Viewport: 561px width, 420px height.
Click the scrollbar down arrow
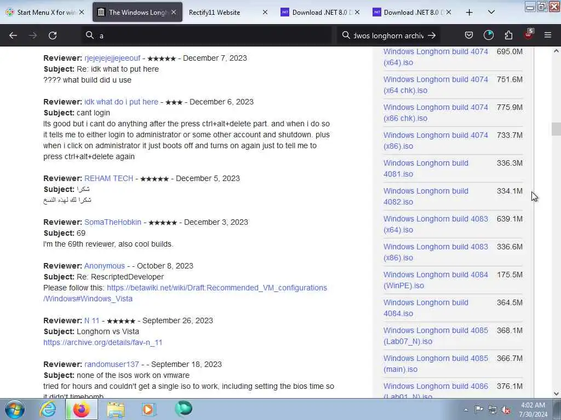[x=556, y=394]
